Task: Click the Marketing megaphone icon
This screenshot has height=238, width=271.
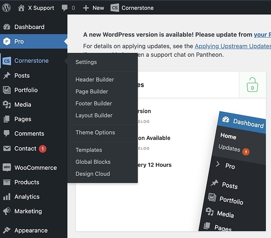Action: (7, 211)
